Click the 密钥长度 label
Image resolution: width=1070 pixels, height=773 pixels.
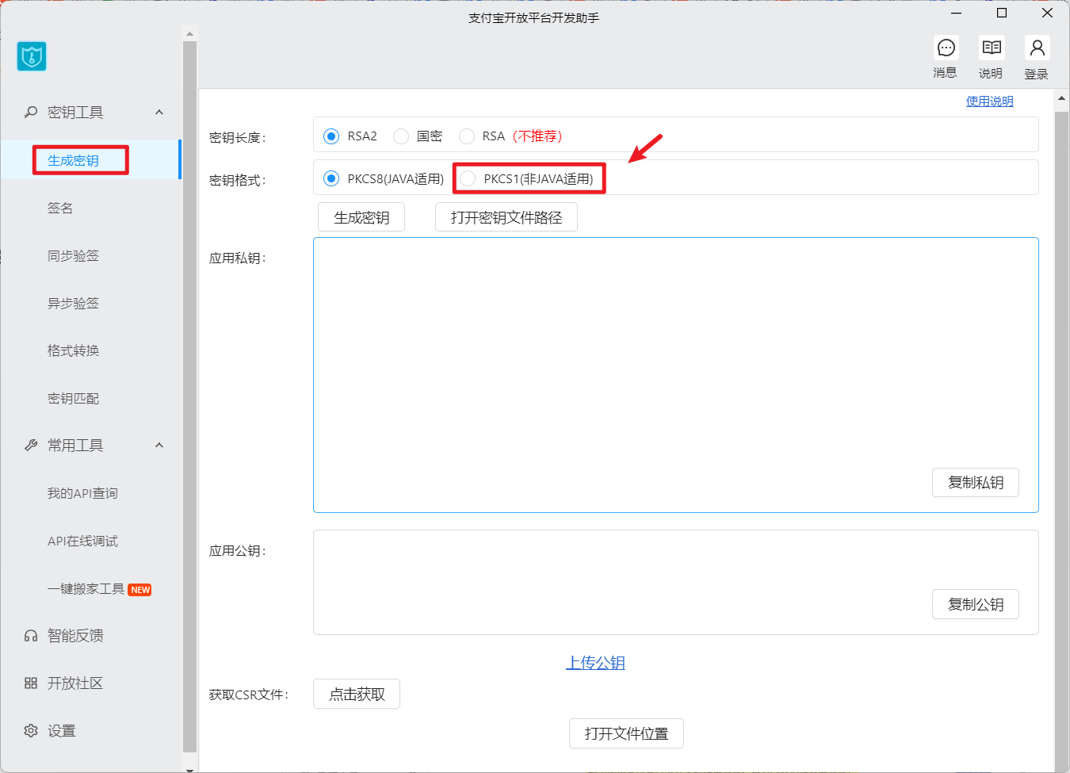click(238, 137)
